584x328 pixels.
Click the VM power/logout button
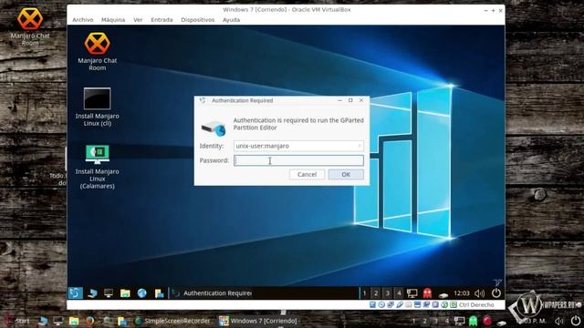(x=496, y=293)
